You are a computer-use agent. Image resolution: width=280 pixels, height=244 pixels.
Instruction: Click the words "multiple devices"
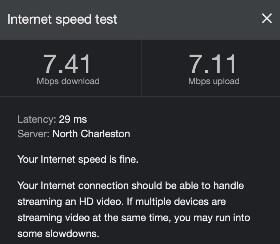pyautogui.click(x=191, y=201)
